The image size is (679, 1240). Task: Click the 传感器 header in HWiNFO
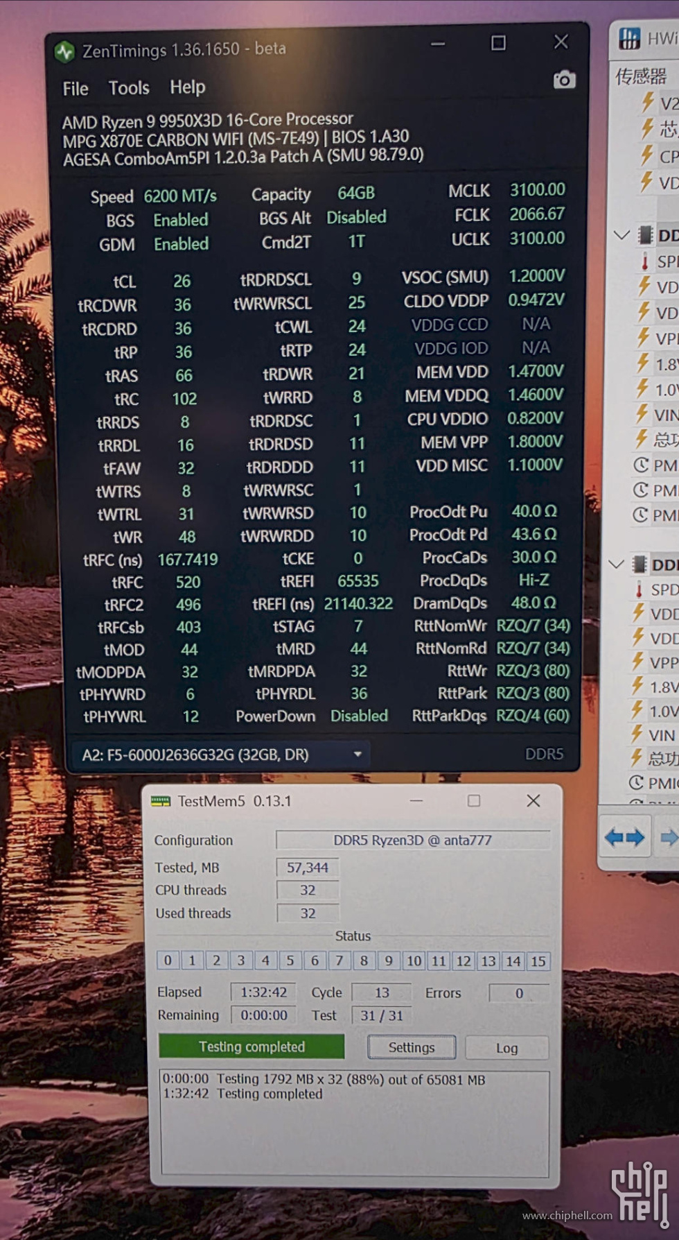(x=641, y=76)
